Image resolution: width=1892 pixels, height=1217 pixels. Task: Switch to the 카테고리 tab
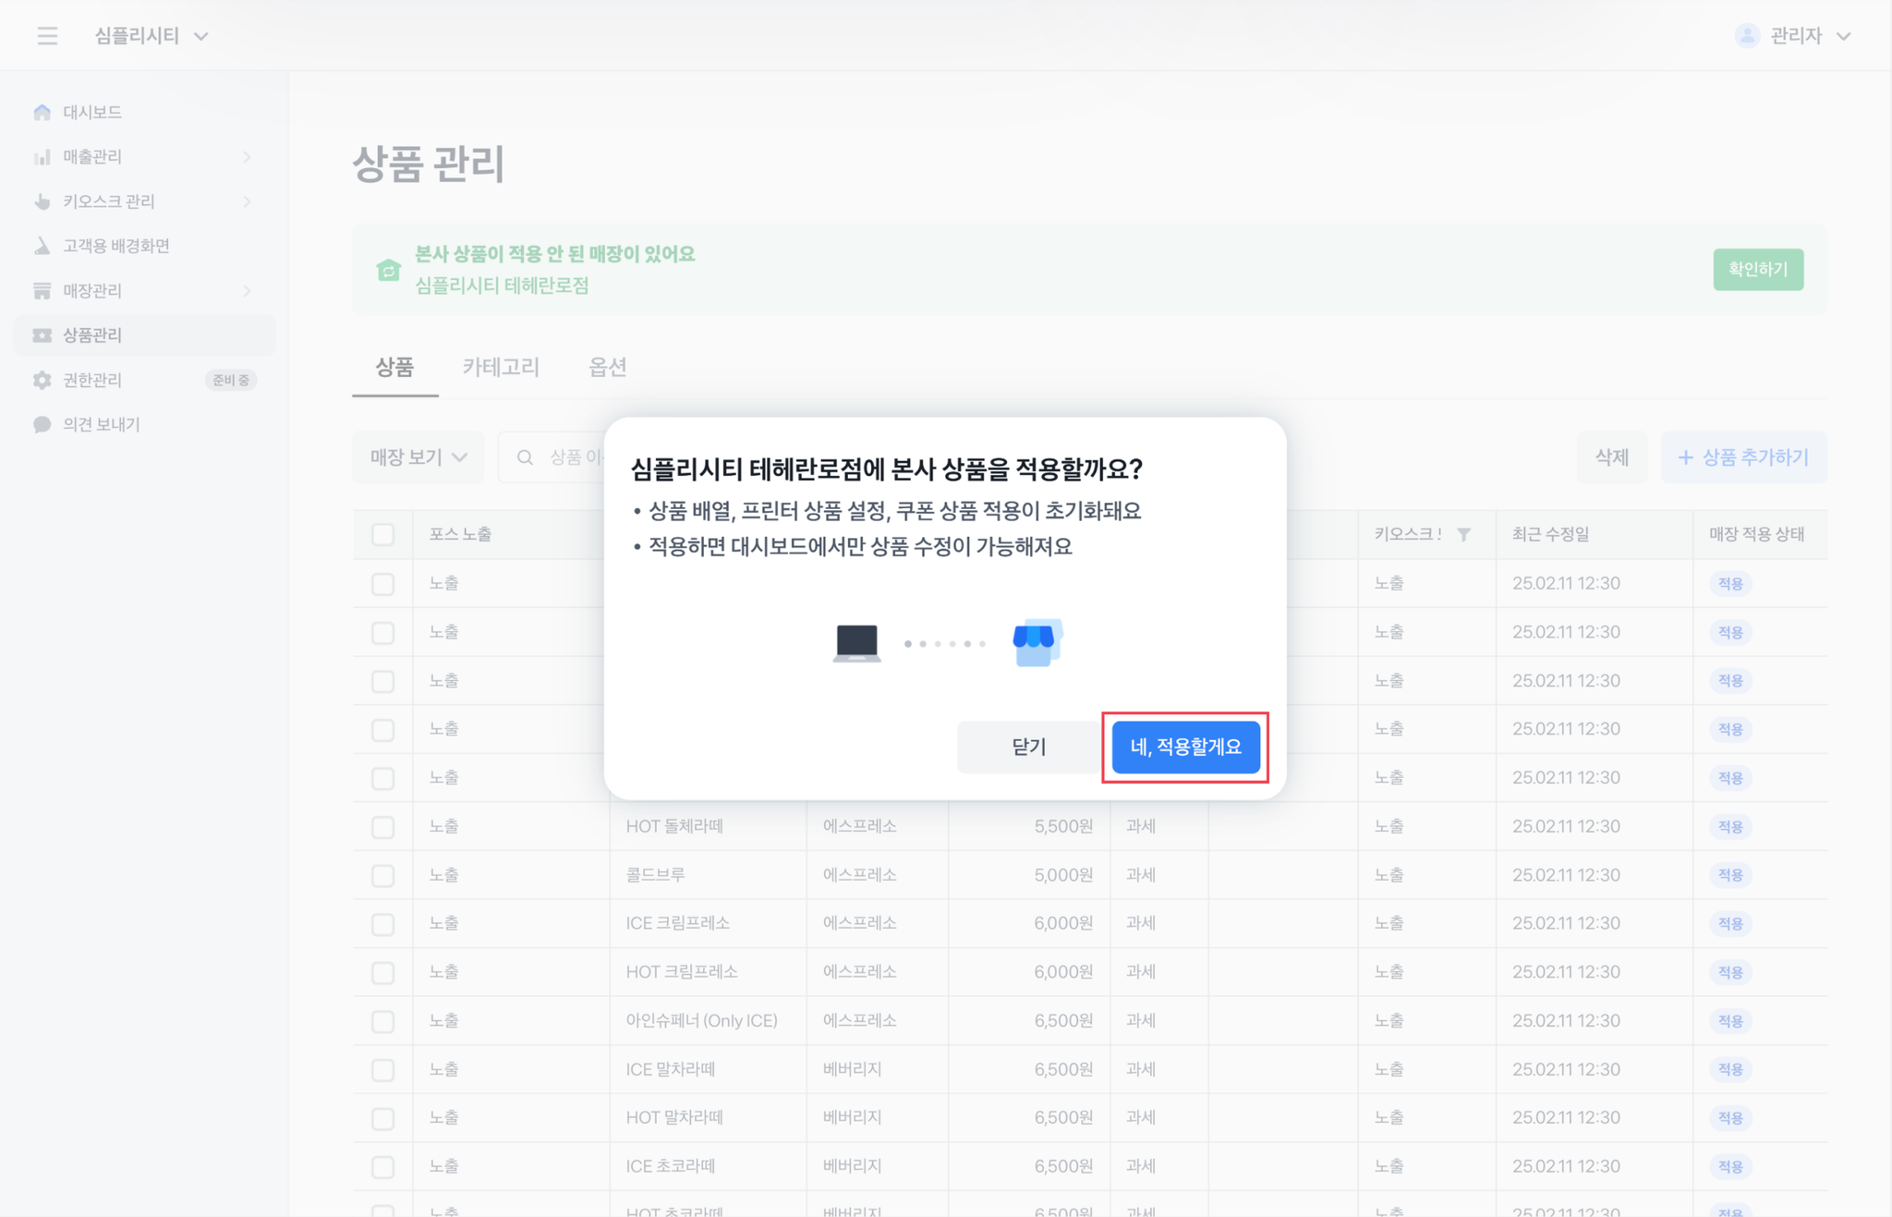click(501, 368)
